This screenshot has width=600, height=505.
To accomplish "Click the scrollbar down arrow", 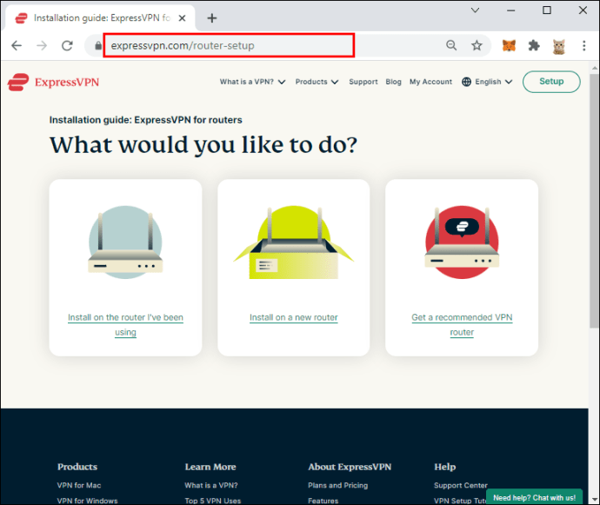I will point(594,499).
